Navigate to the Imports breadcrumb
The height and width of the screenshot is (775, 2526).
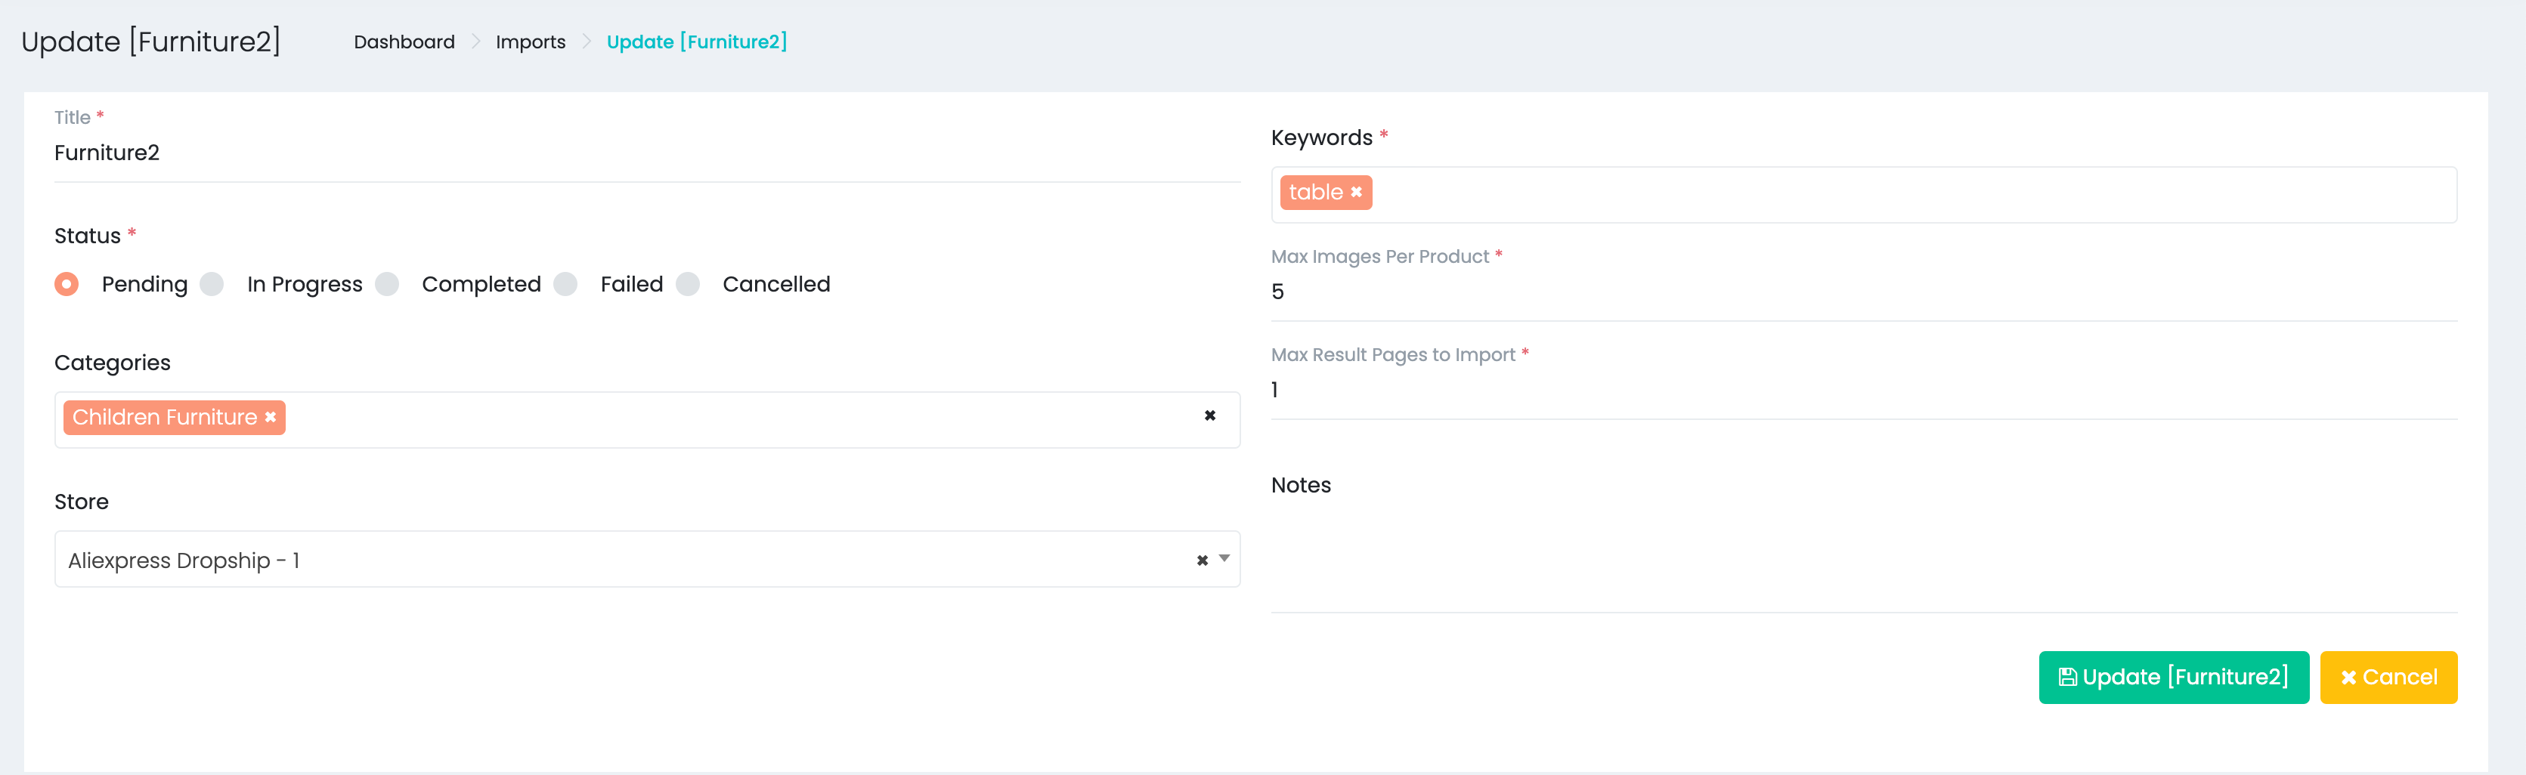point(531,42)
